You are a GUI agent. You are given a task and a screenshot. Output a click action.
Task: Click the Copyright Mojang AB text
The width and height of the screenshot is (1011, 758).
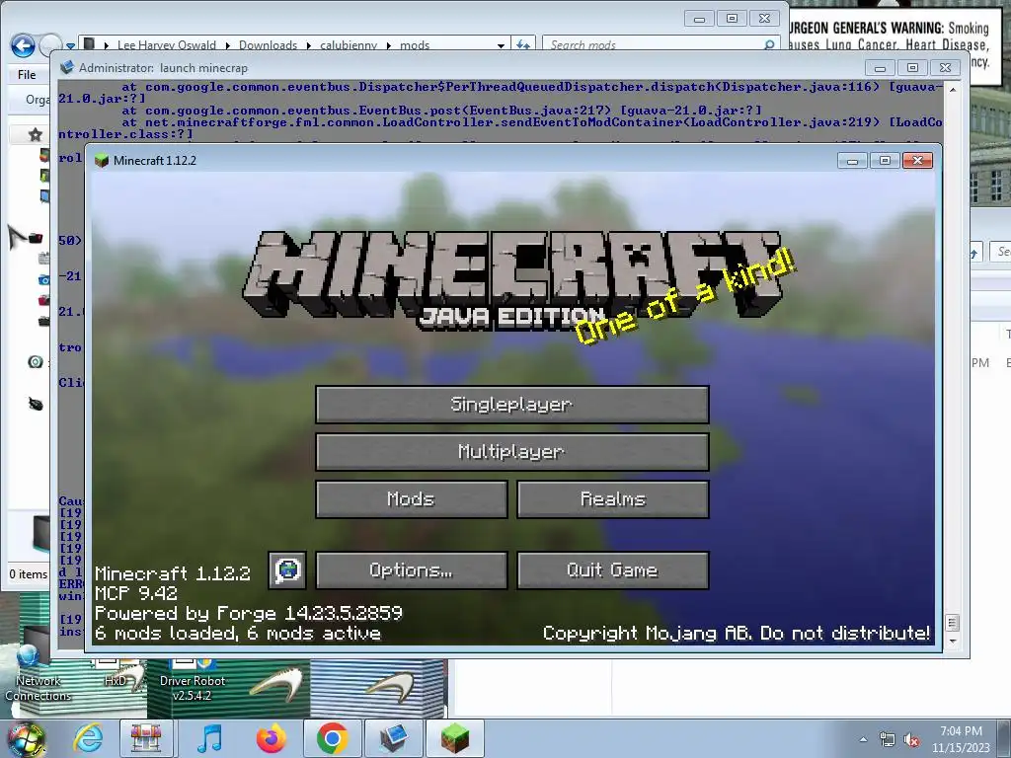[736, 633]
